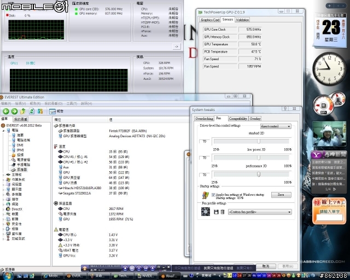Skip to previous track in media player bar
Viewport: 350px width, 280px height.
(132, 268)
